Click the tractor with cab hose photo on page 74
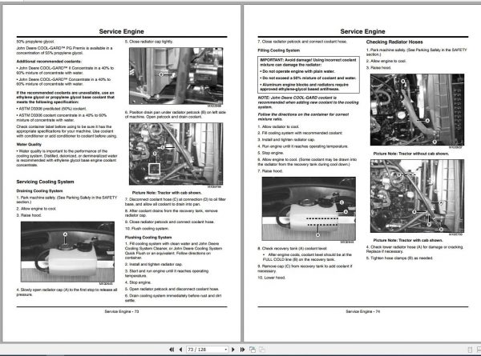The image size is (481, 356). click(417, 196)
